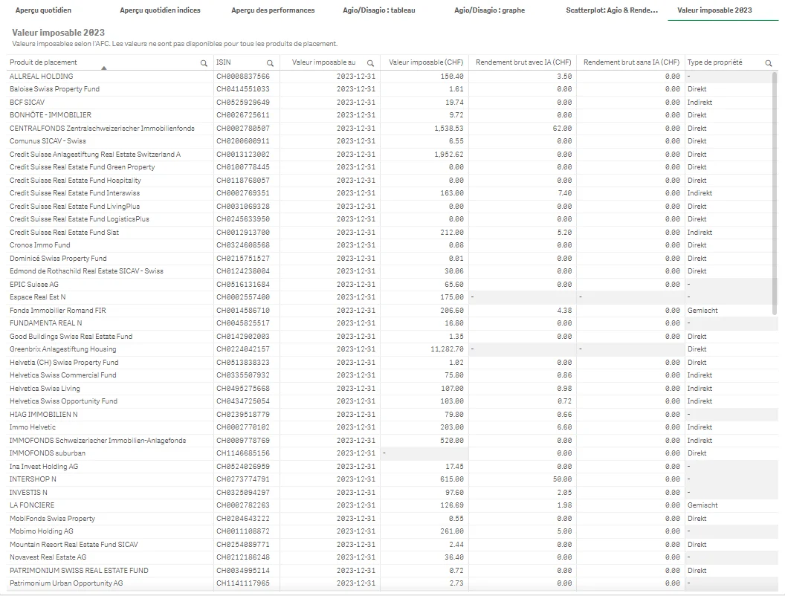Viewport: 785px width, 596px height.
Task: Click the table vertical scrollbar
Action: click(775, 193)
